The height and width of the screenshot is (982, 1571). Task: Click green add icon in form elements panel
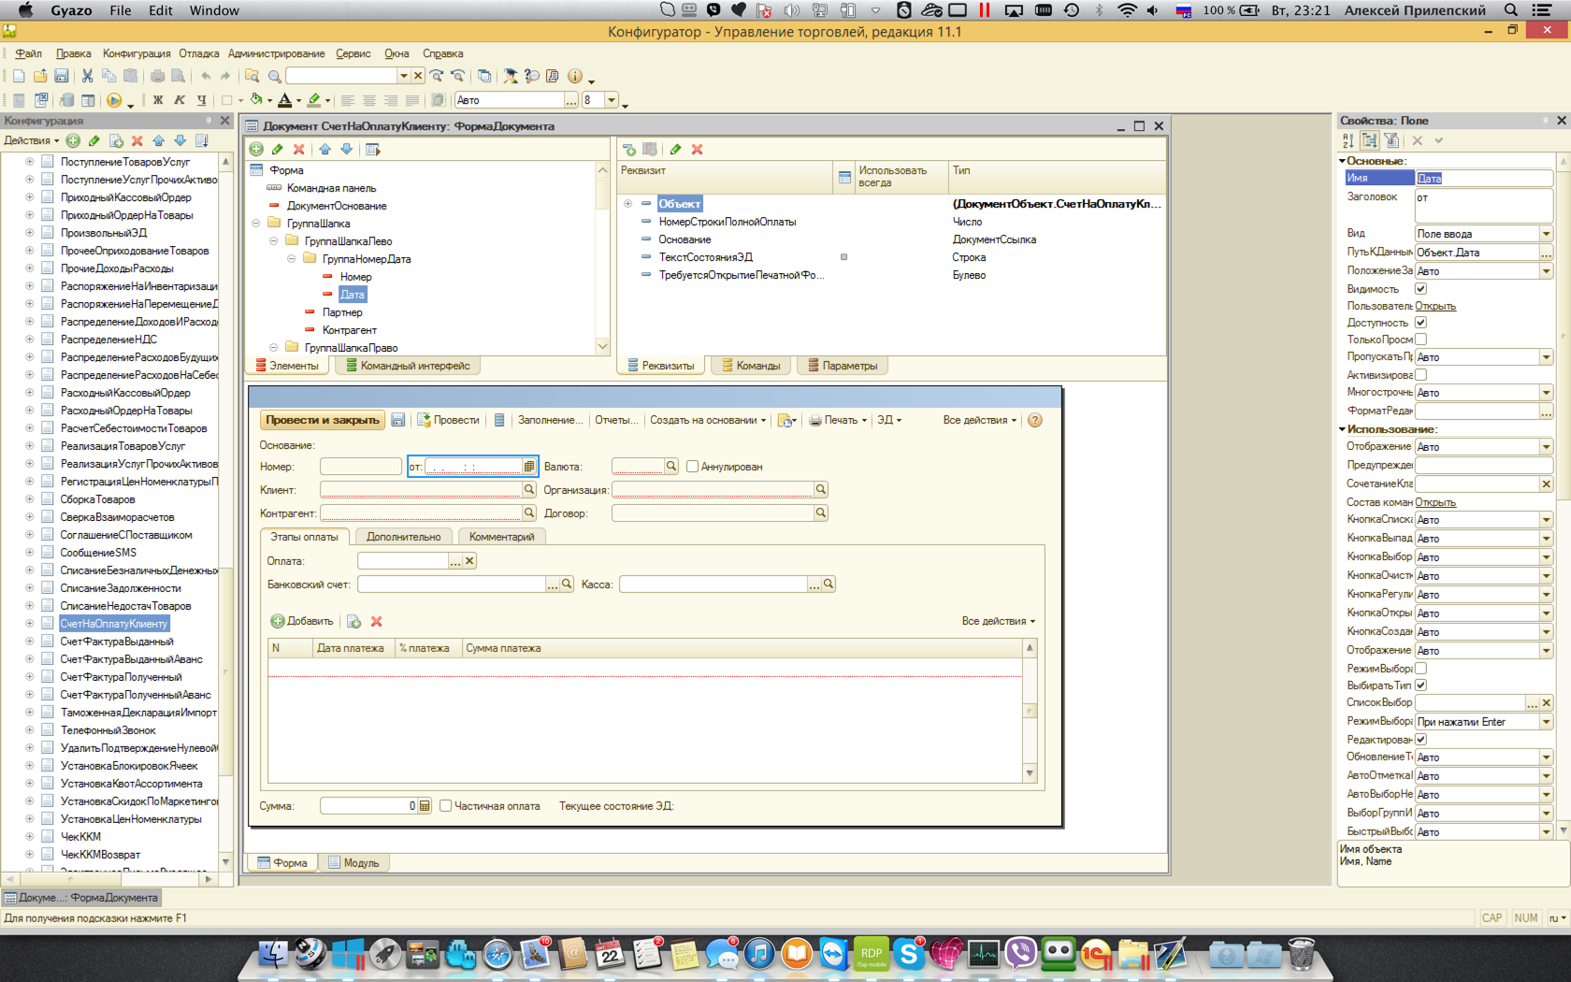(256, 150)
